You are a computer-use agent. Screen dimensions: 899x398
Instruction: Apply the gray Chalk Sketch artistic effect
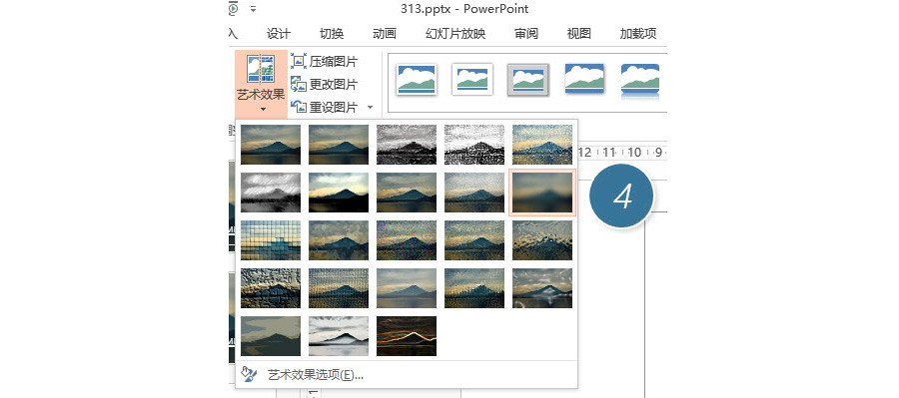pyautogui.click(x=271, y=193)
